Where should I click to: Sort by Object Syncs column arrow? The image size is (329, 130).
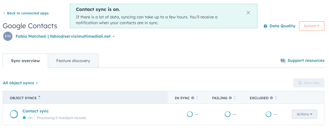click(39, 97)
